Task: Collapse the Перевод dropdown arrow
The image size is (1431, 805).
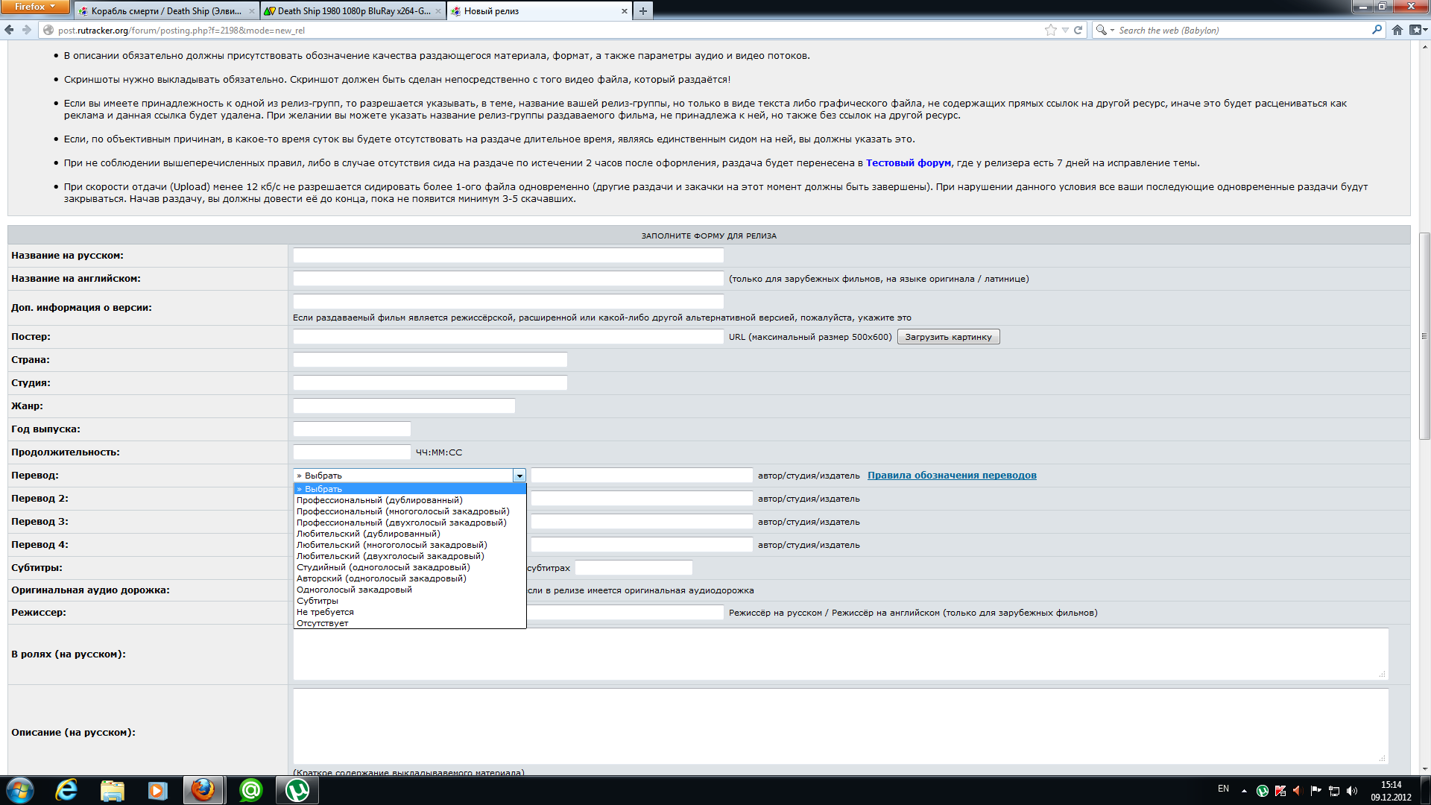Action: click(x=519, y=476)
